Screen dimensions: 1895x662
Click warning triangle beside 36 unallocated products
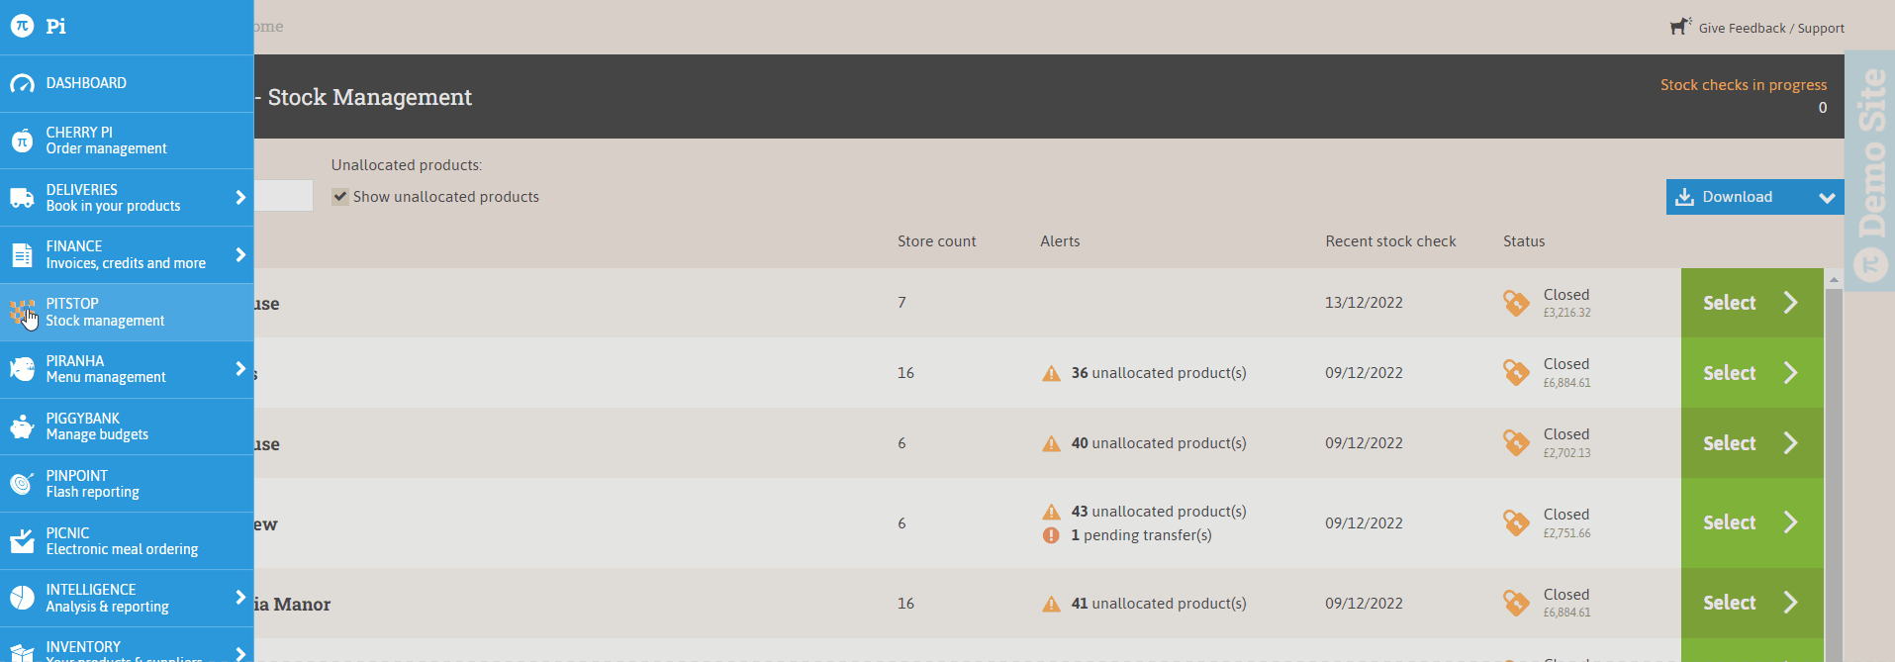(x=1051, y=373)
